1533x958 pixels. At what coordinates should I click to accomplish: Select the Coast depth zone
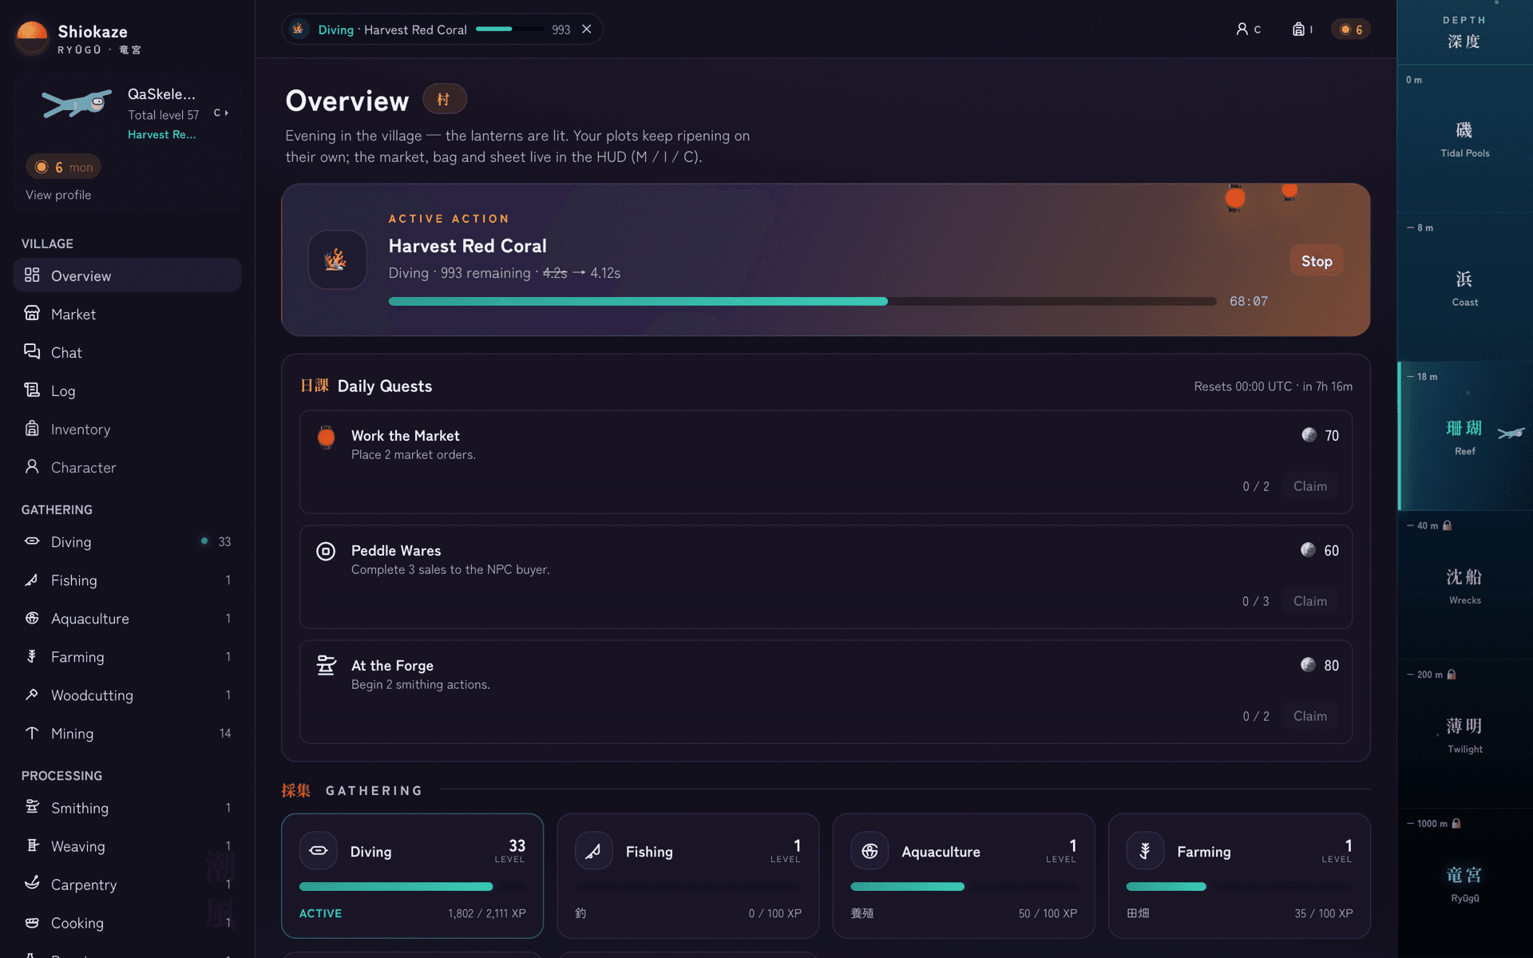pyautogui.click(x=1465, y=287)
